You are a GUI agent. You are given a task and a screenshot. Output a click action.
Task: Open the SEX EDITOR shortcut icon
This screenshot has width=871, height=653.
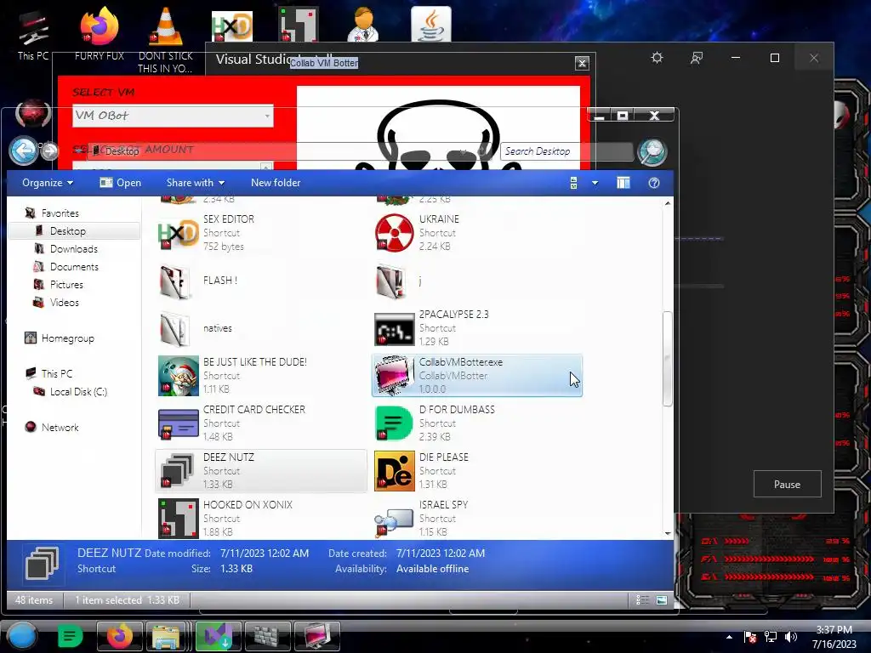[178, 233]
